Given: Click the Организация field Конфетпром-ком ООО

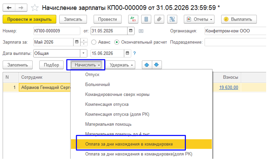Looking at the screenshot, I should coord(235,31).
